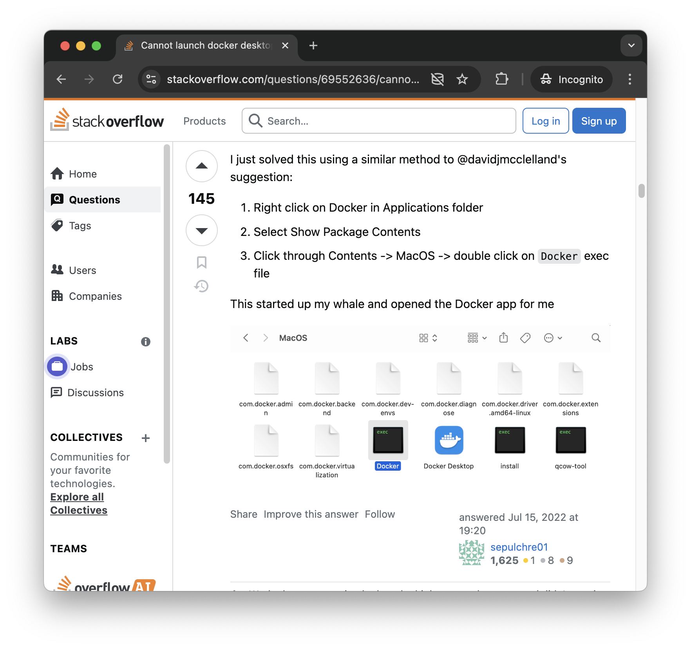
Task: Open the Chrome extensions puzzle icon
Action: point(501,79)
